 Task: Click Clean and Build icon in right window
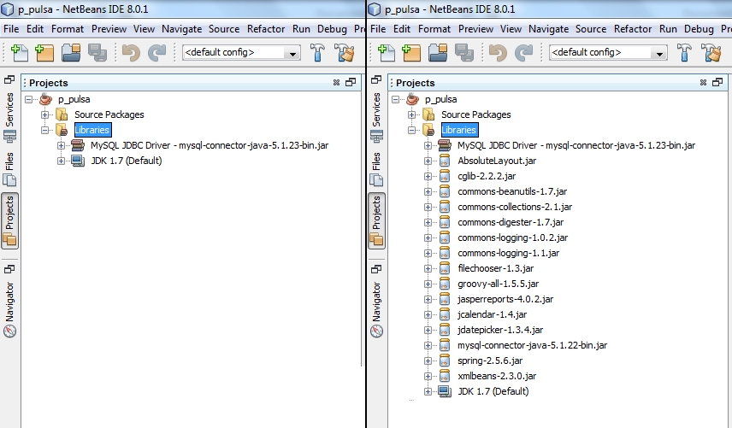click(711, 53)
